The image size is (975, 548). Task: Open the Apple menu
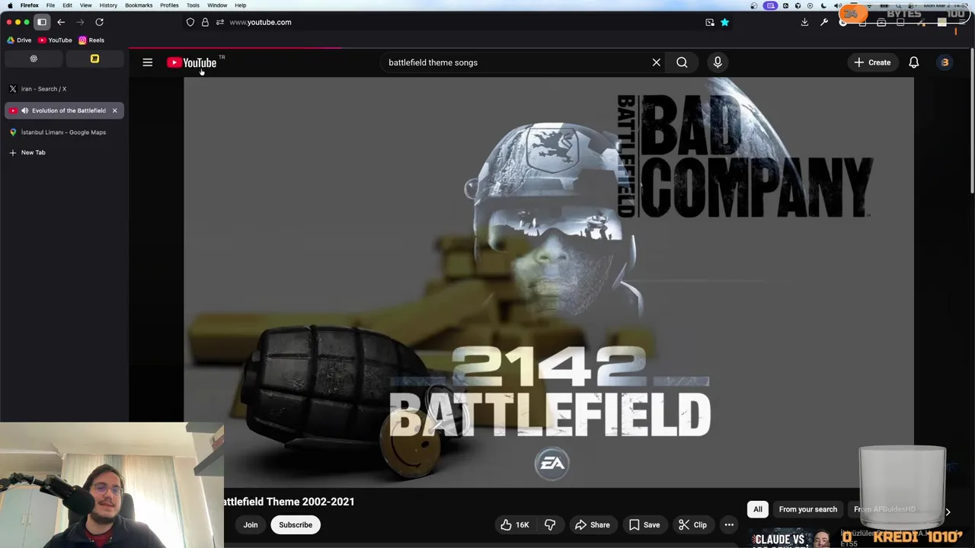click(10, 5)
